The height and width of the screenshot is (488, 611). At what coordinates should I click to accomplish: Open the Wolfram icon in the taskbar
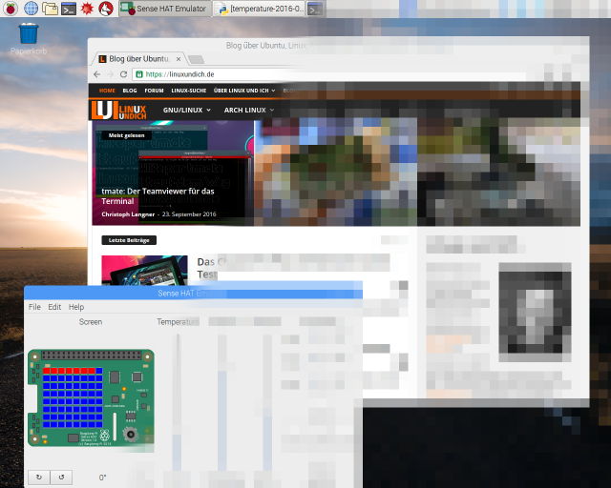click(106, 9)
